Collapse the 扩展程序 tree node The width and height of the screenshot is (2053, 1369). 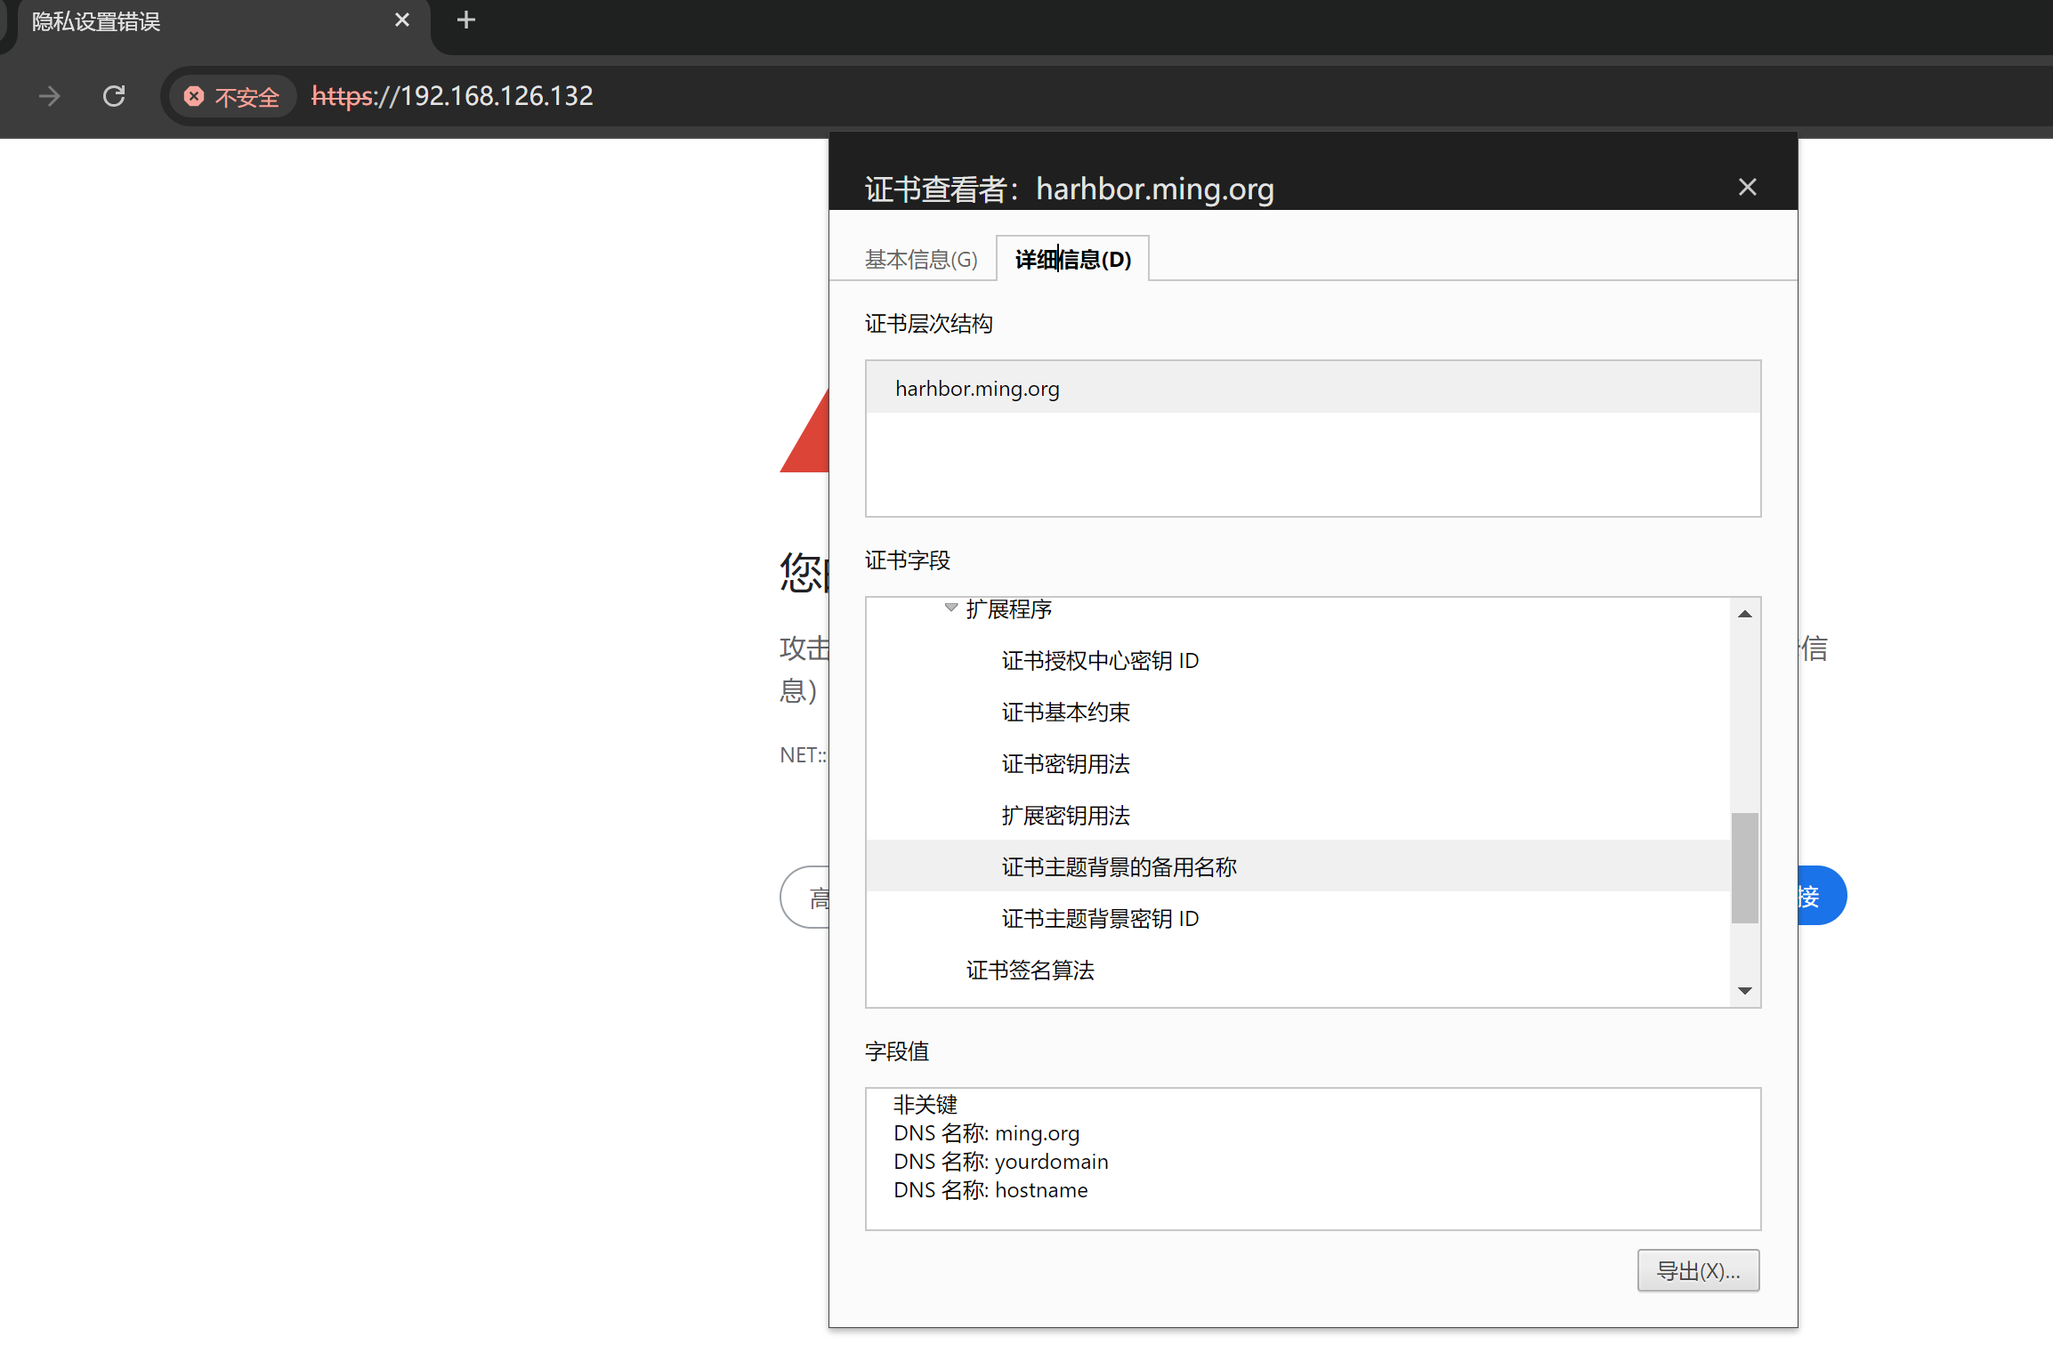point(950,608)
